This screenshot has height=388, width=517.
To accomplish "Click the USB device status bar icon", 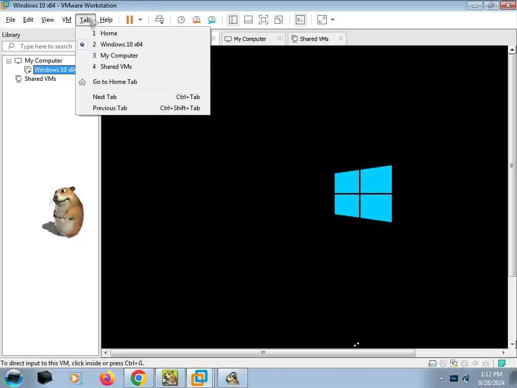I will pos(486,364).
